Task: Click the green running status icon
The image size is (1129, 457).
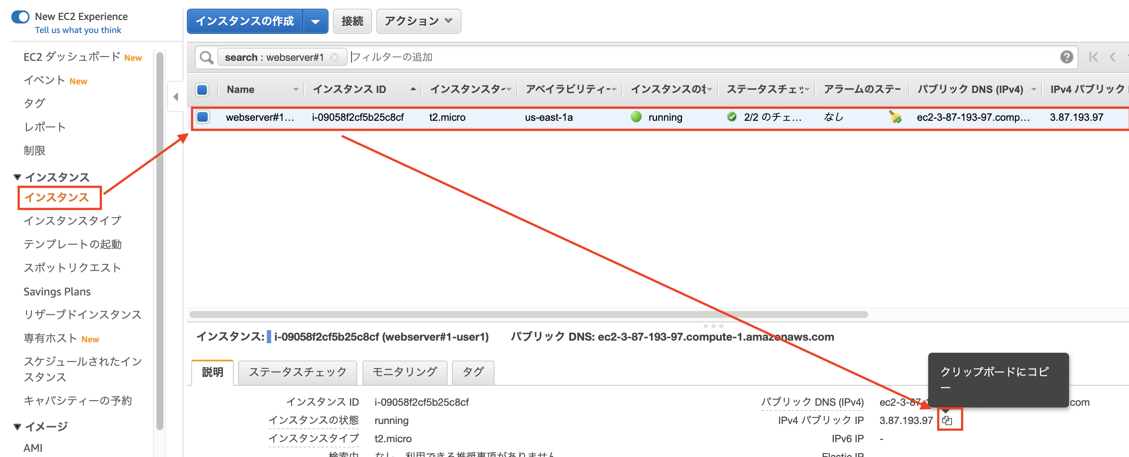Action: [636, 117]
